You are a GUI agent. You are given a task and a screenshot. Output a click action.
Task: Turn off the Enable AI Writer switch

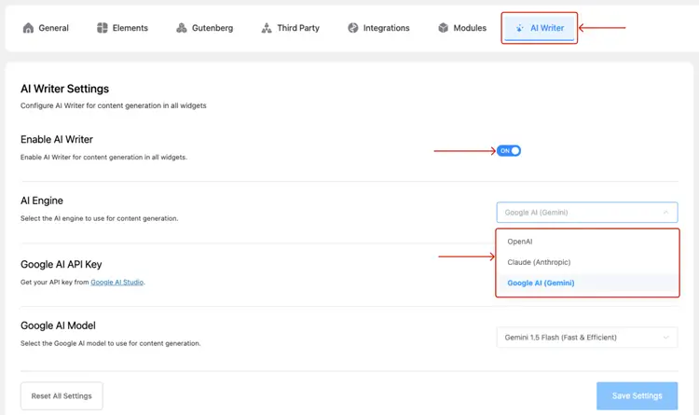click(x=509, y=151)
